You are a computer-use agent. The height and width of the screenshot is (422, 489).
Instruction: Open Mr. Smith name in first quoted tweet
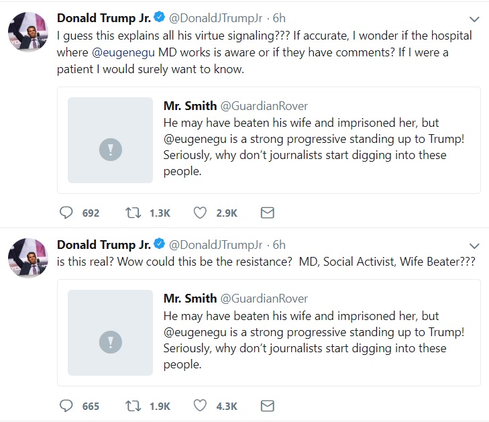click(190, 106)
